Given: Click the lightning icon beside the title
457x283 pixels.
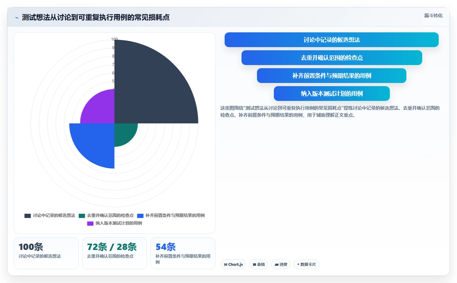Looking at the screenshot, I should (x=17, y=18).
